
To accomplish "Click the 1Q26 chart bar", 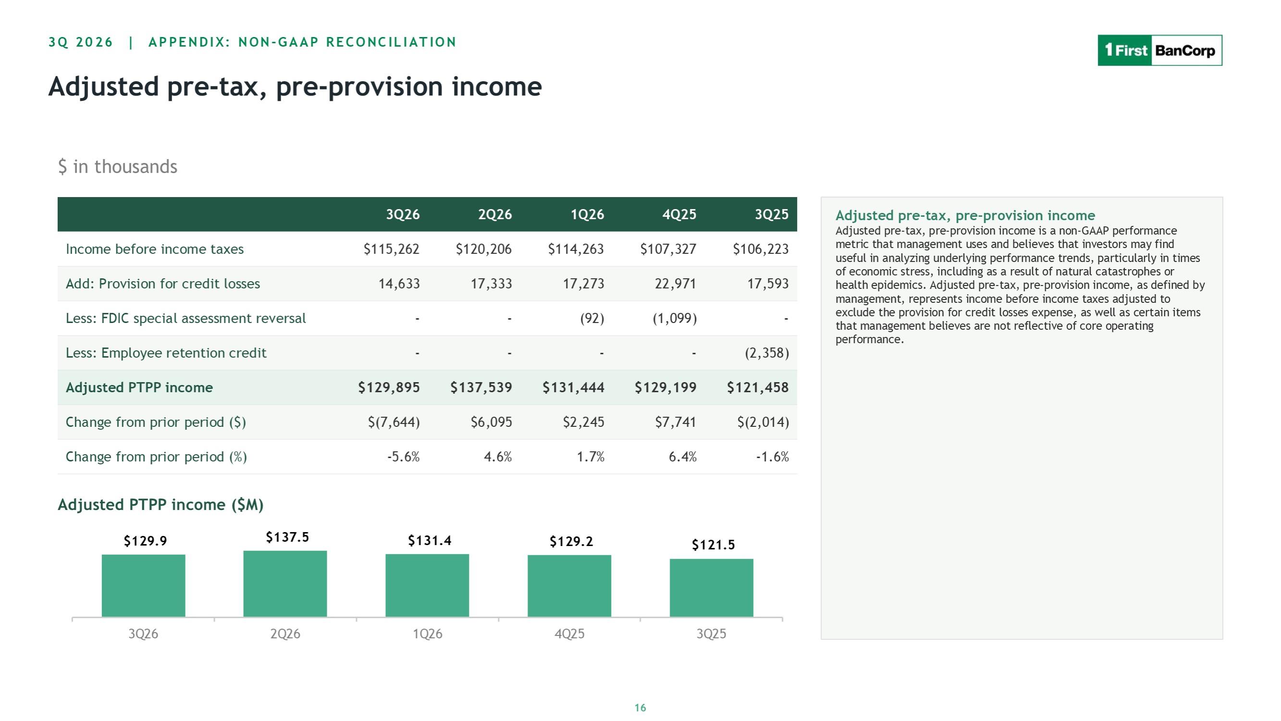I will click(427, 585).
